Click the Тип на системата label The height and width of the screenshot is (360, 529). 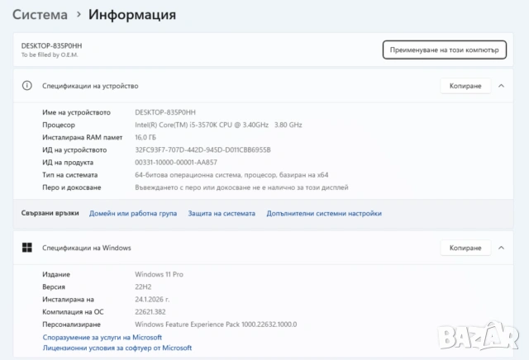(x=69, y=174)
